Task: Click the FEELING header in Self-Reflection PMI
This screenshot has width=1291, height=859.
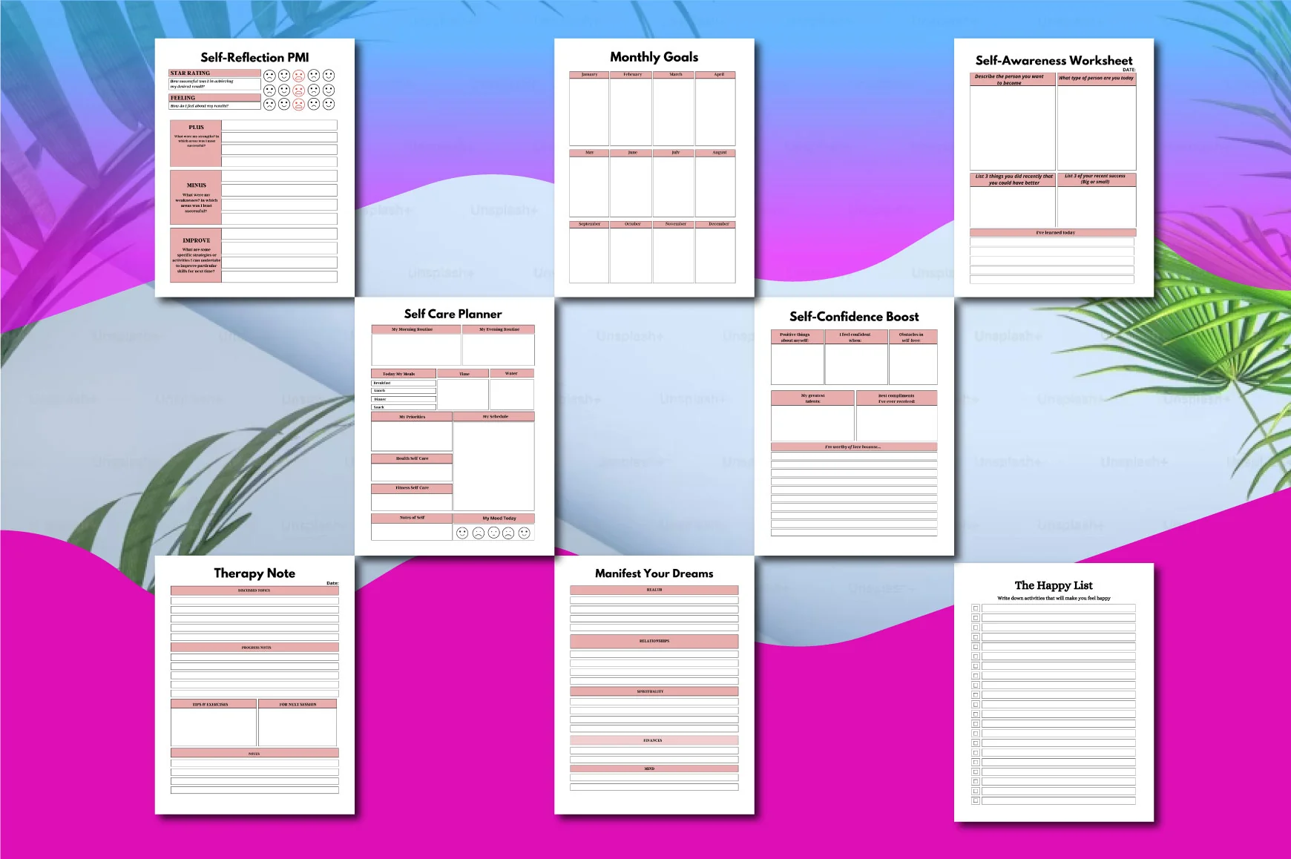Action: click(215, 98)
